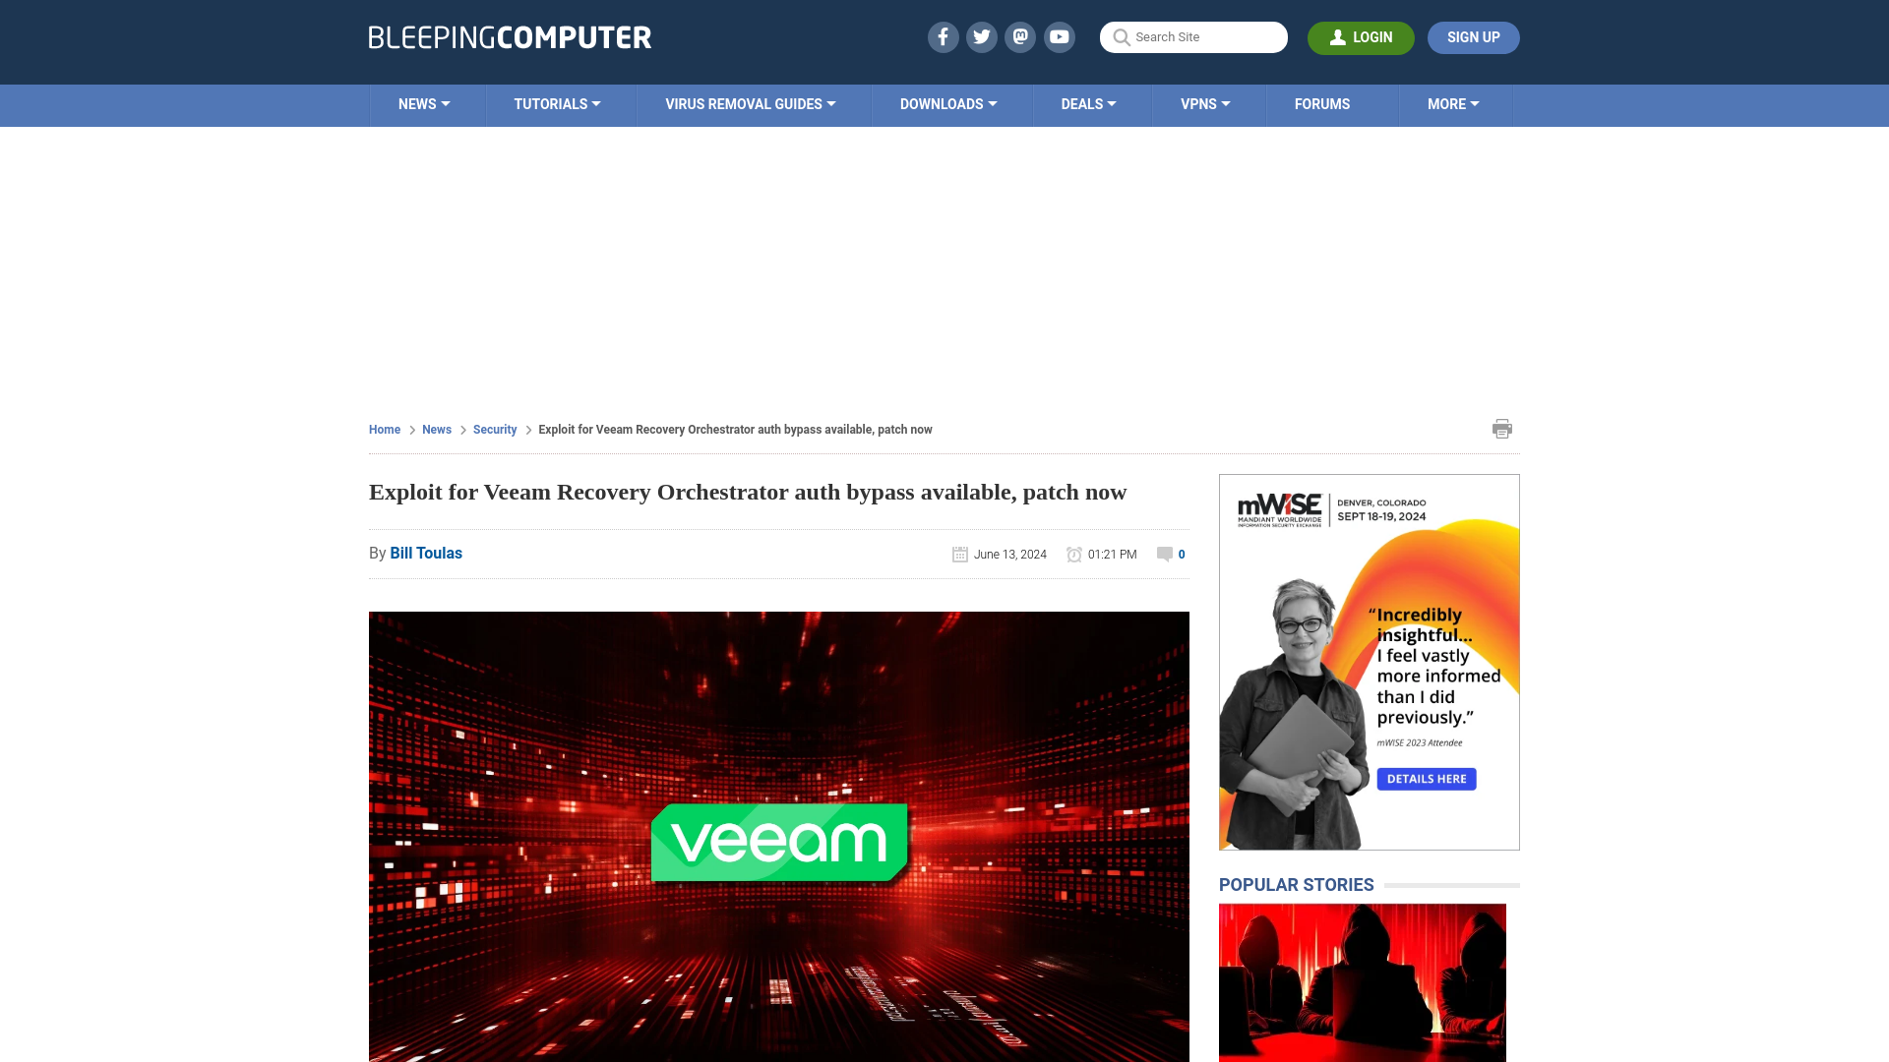
Task: Click the print article icon
Action: coord(1501,428)
